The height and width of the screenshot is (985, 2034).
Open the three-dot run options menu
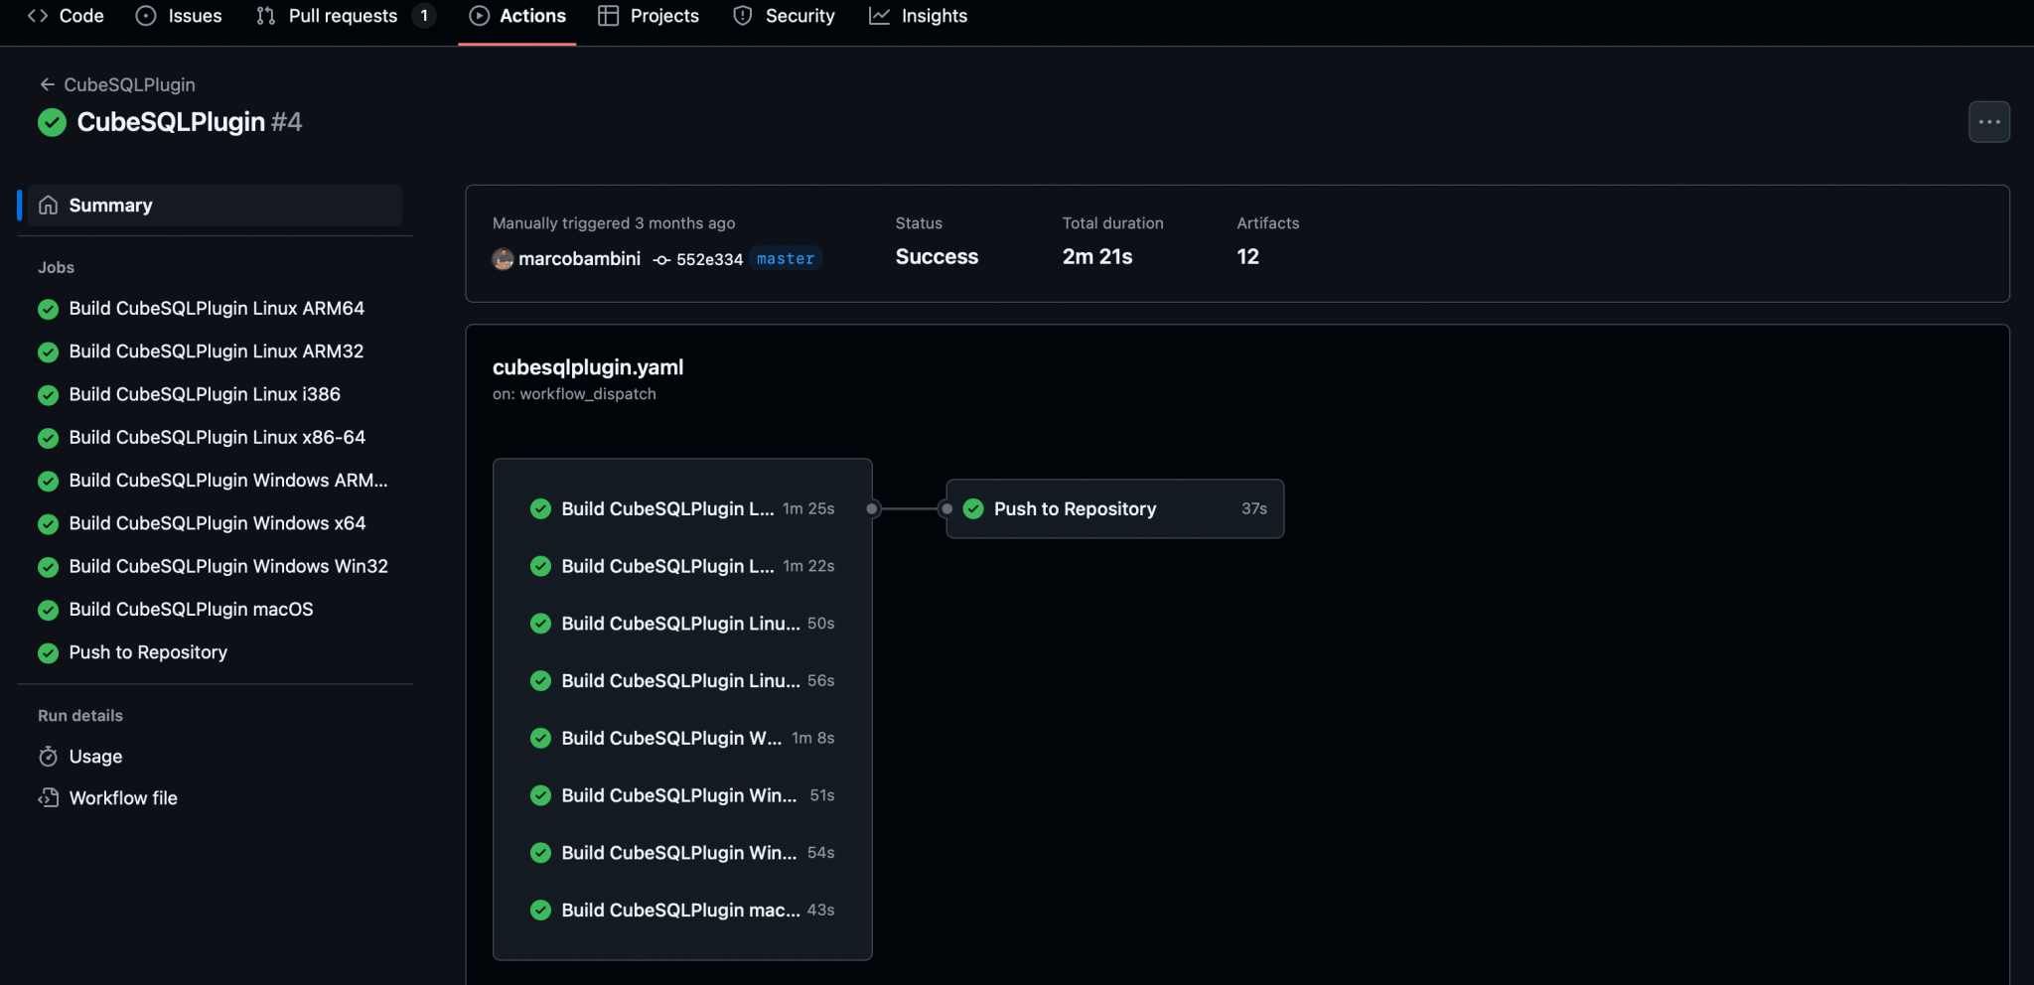pyautogui.click(x=1989, y=122)
